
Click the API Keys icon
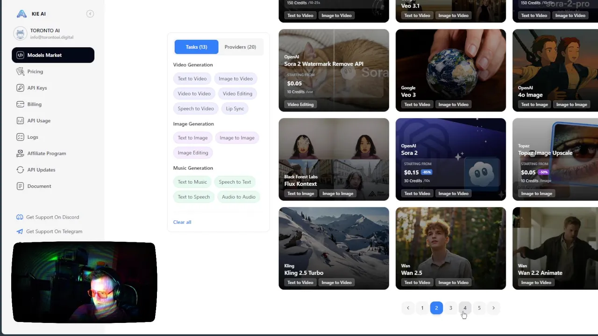(x=20, y=88)
